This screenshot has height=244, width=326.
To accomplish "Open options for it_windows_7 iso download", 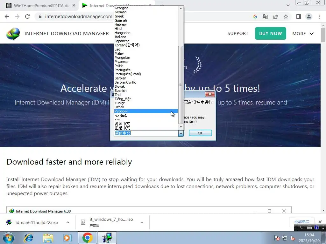I will tap(142, 222).
